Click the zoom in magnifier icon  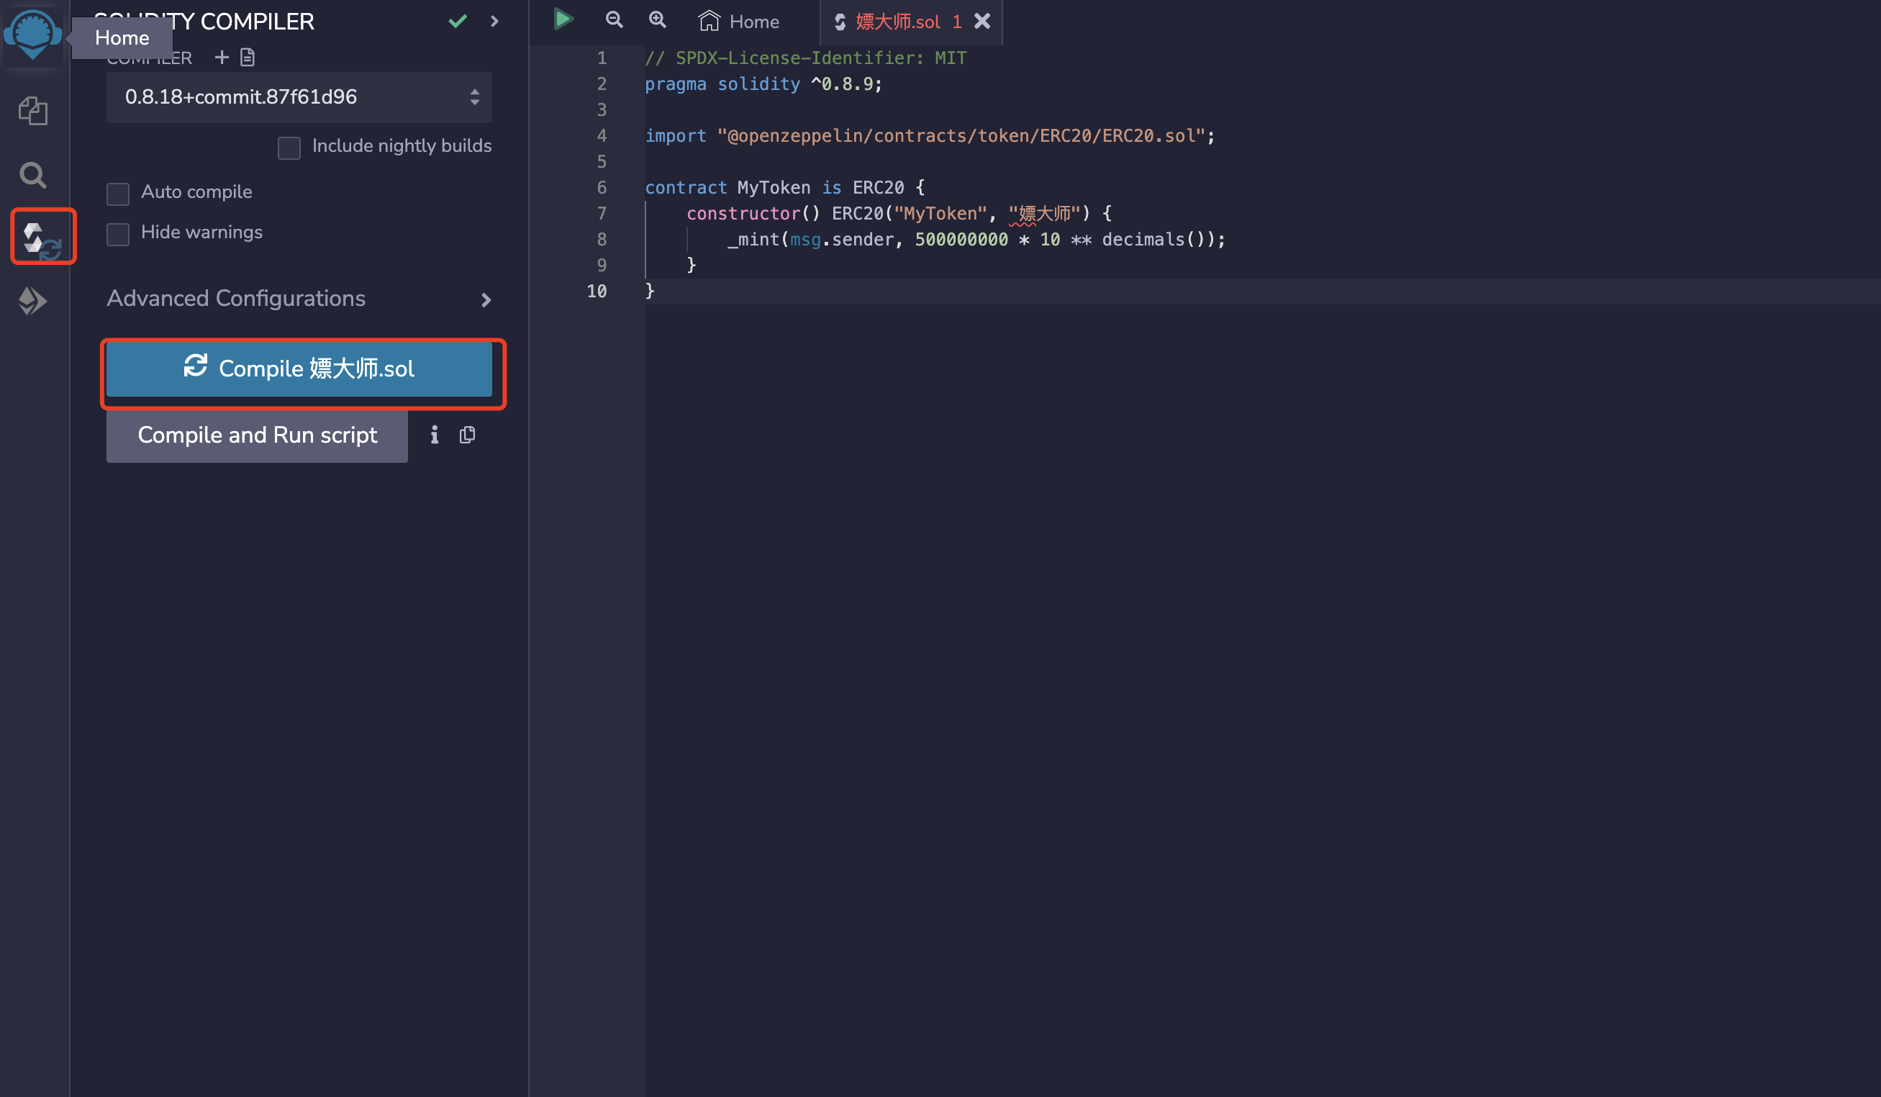click(x=657, y=20)
